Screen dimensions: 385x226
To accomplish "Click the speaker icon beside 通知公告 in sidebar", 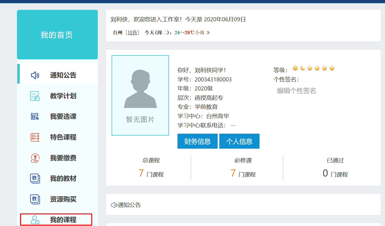I will pyautogui.click(x=35, y=75).
